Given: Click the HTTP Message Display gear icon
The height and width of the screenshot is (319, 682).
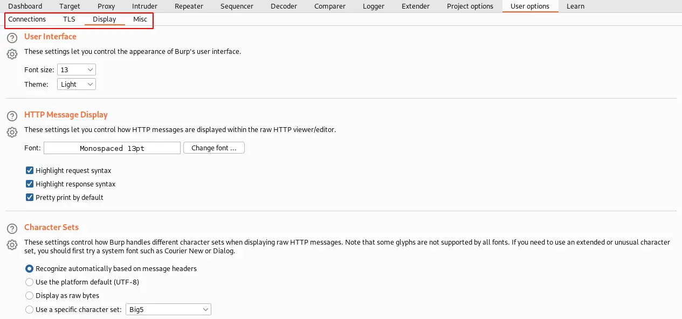Looking at the screenshot, I should coord(12,132).
